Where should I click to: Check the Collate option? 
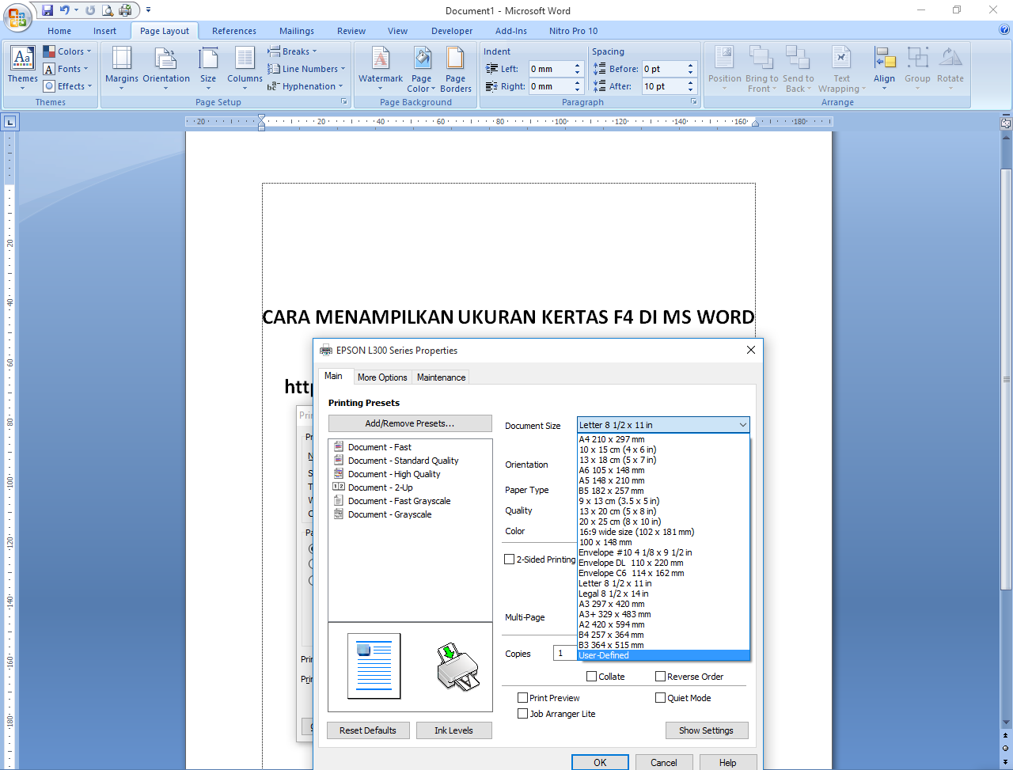(591, 677)
